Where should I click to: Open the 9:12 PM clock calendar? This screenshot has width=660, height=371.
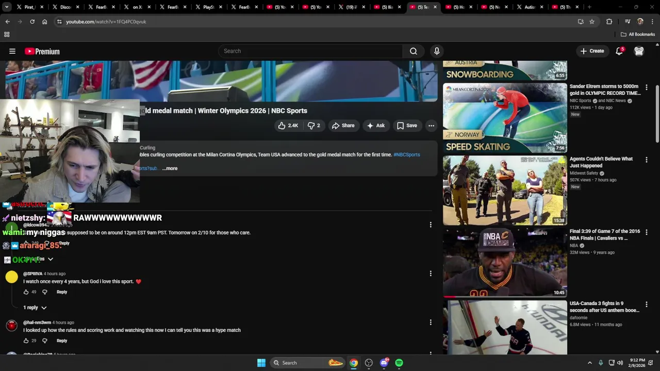point(637,363)
